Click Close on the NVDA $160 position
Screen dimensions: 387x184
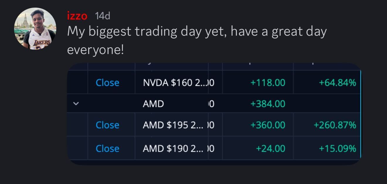[x=107, y=83]
